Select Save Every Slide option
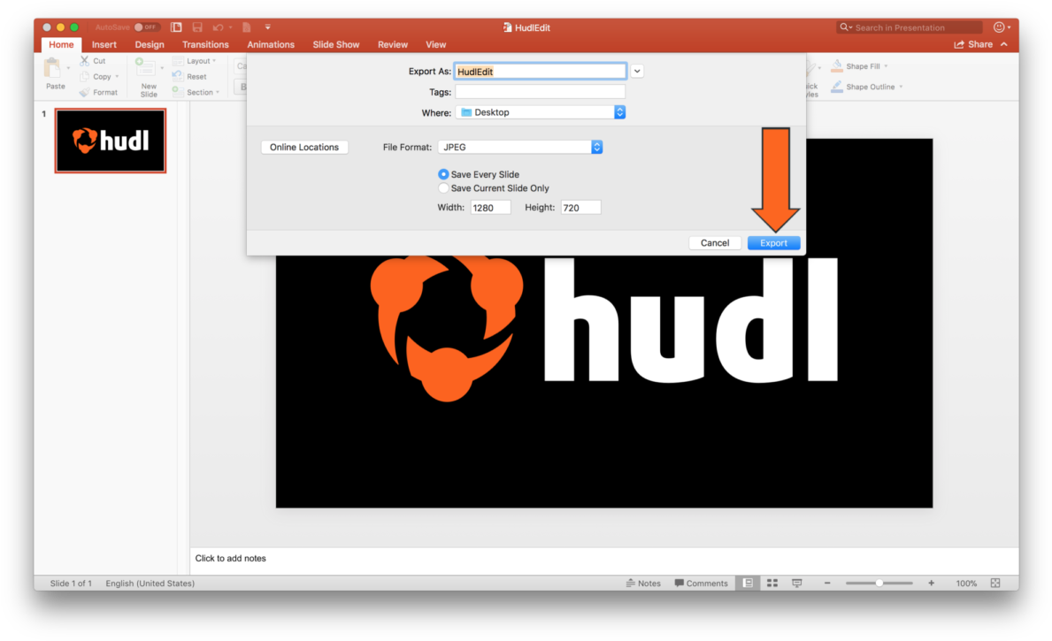Viewport: 1052px width, 641px height. (x=444, y=175)
